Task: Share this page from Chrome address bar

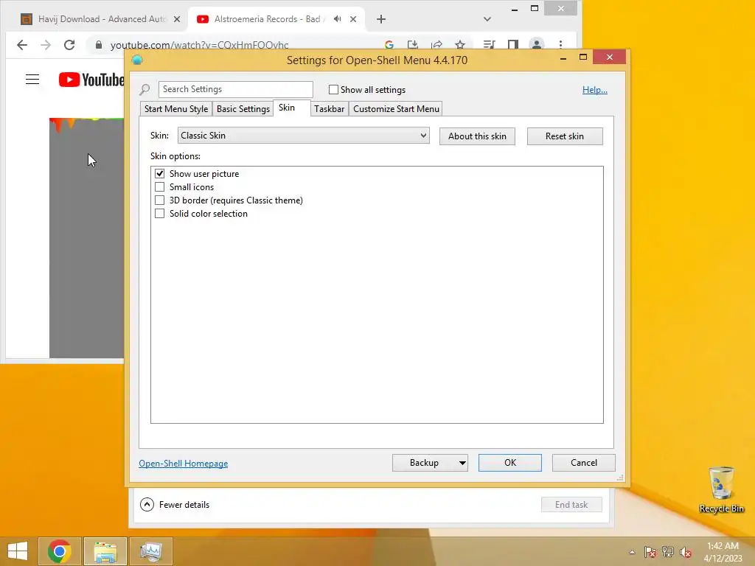Action: pyautogui.click(x=436, y=45)
